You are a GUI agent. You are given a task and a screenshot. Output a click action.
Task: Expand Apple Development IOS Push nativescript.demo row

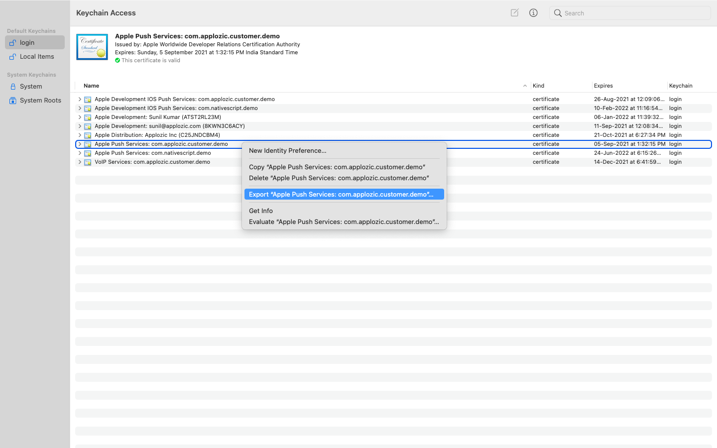80,108
